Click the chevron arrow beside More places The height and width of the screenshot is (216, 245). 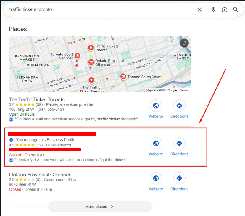[112, 207]
